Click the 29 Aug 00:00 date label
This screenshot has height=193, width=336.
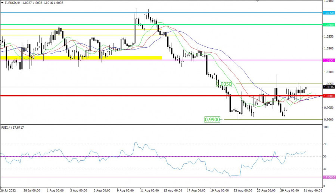pyautogui.click(x=289, y=190)
